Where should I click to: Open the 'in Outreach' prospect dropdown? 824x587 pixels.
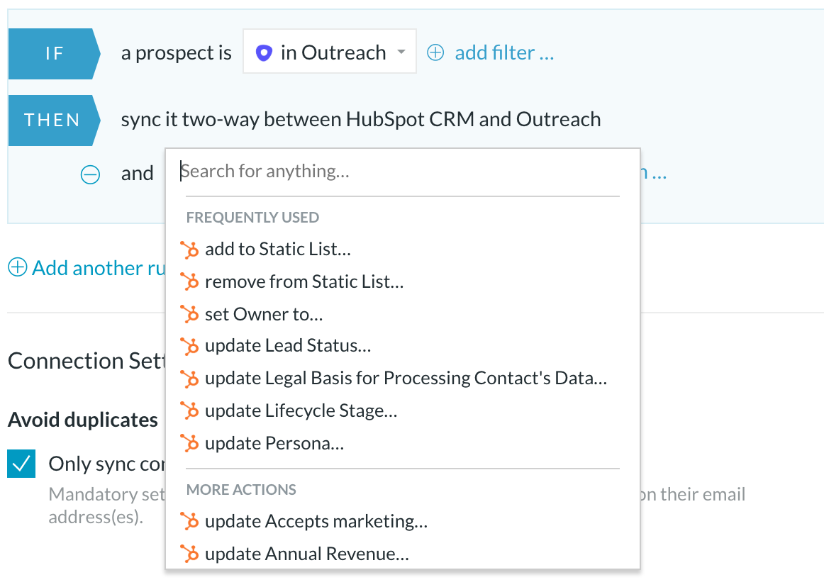pos(330,52)
